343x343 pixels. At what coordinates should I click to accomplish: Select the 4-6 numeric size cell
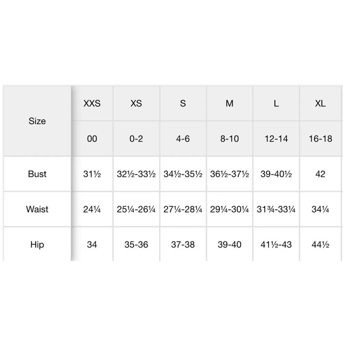pyautogui.click(x=183, y=139)
